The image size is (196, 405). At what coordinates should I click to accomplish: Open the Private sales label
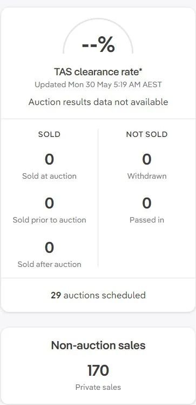(x=98, y=387)
